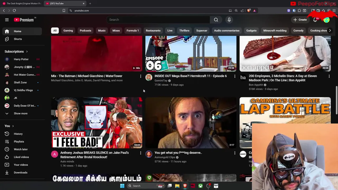Click the YouTube search input field
The height and width of the screenshot is (190, 338).
158,20
